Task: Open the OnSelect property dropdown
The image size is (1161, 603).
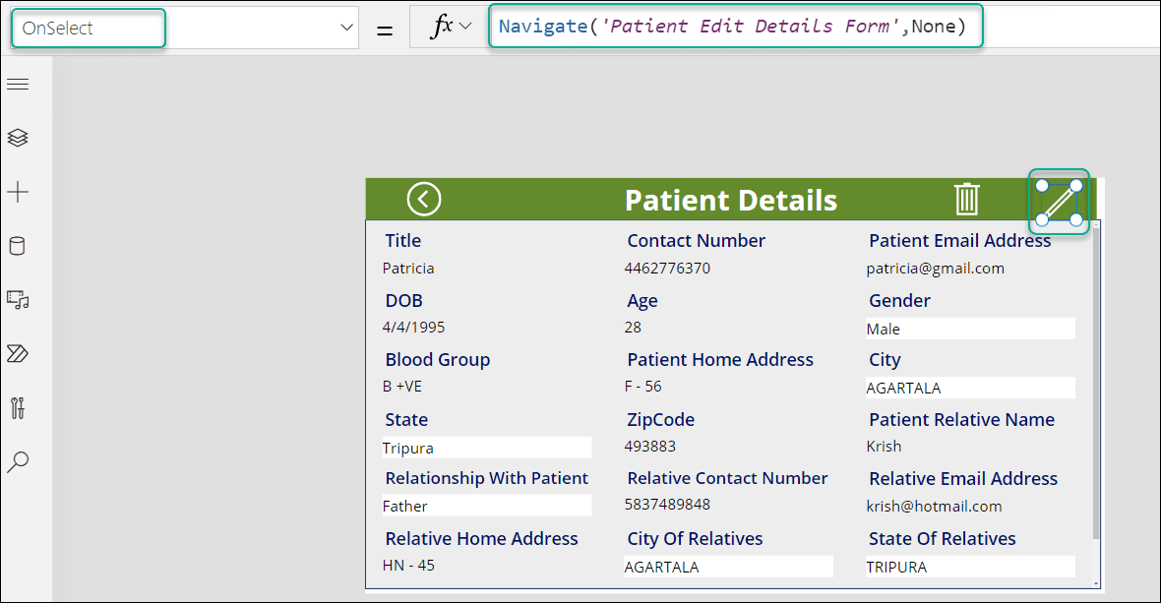Action: coord(345,28)
